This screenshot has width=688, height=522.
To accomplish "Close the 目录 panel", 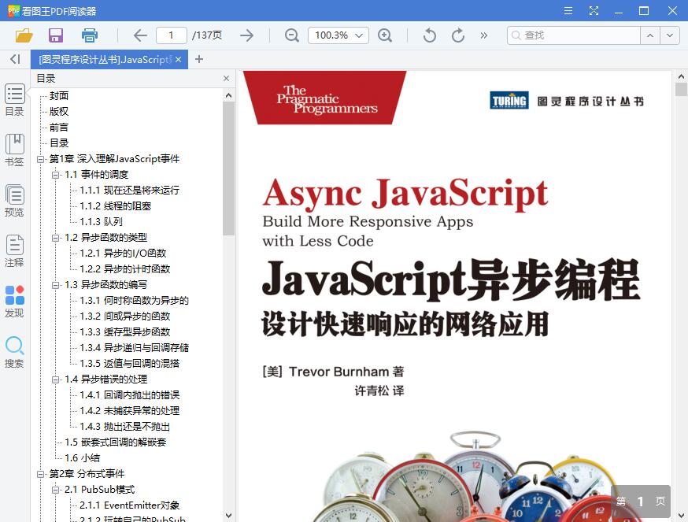I will (x=227, y=78).
